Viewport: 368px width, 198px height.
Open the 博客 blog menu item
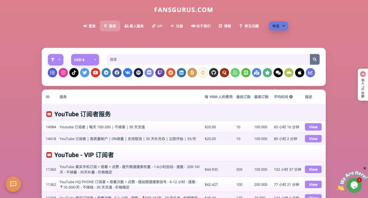click(x=225, y=26)
